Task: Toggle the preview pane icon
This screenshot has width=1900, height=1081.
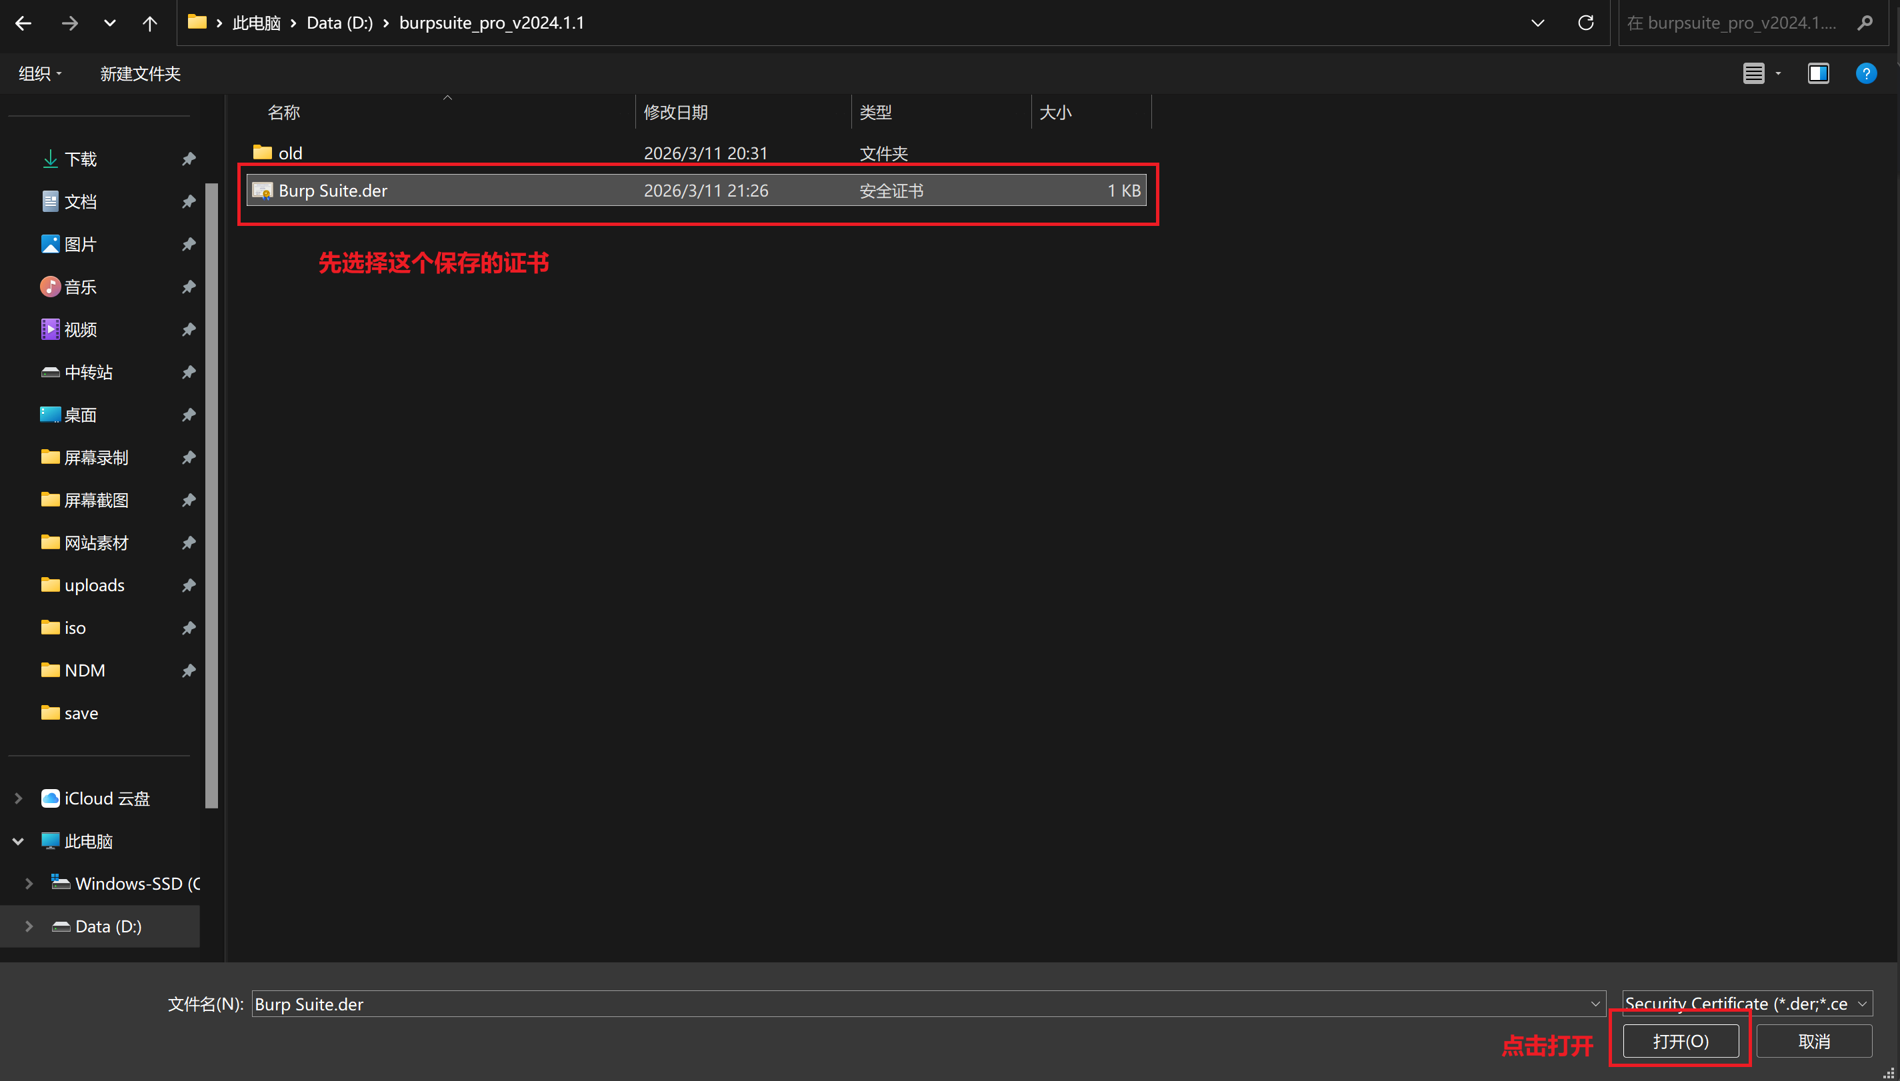Action: click(1817, 73)
